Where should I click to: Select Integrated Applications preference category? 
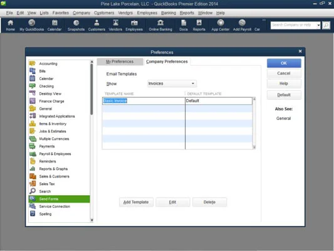coord(59,116)
